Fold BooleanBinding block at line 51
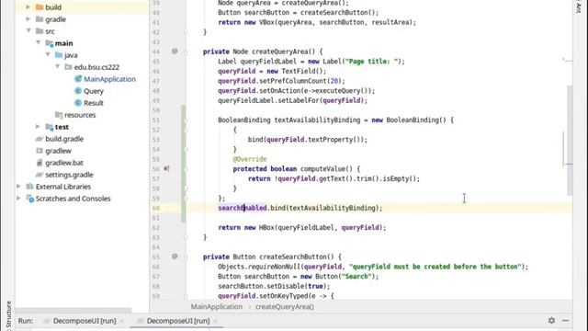Viewport: 588px width, 331px height. (186, 120)
